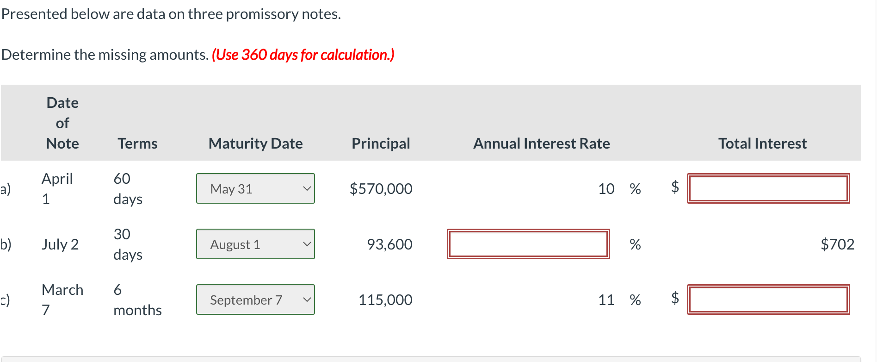Screen dimensions: 877x362
Task: Click the Total Interest field for the March 7 note
Action: tap(768, 300)
